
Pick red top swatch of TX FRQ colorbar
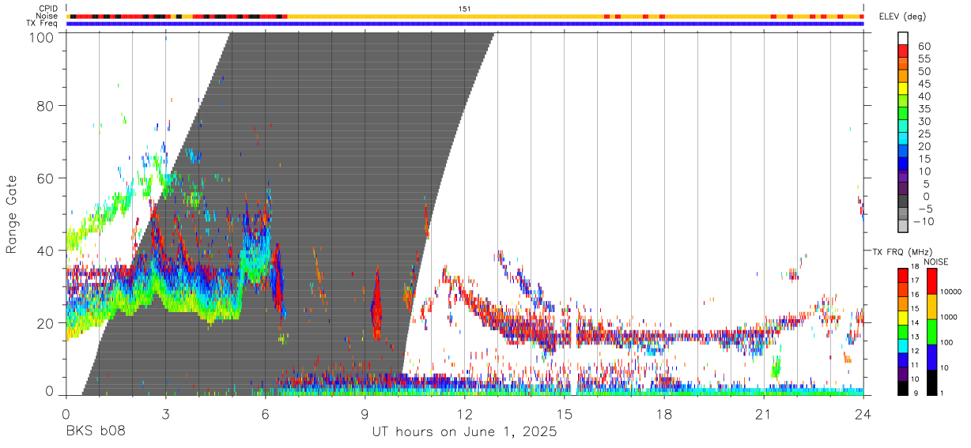(x=903, y=274)
